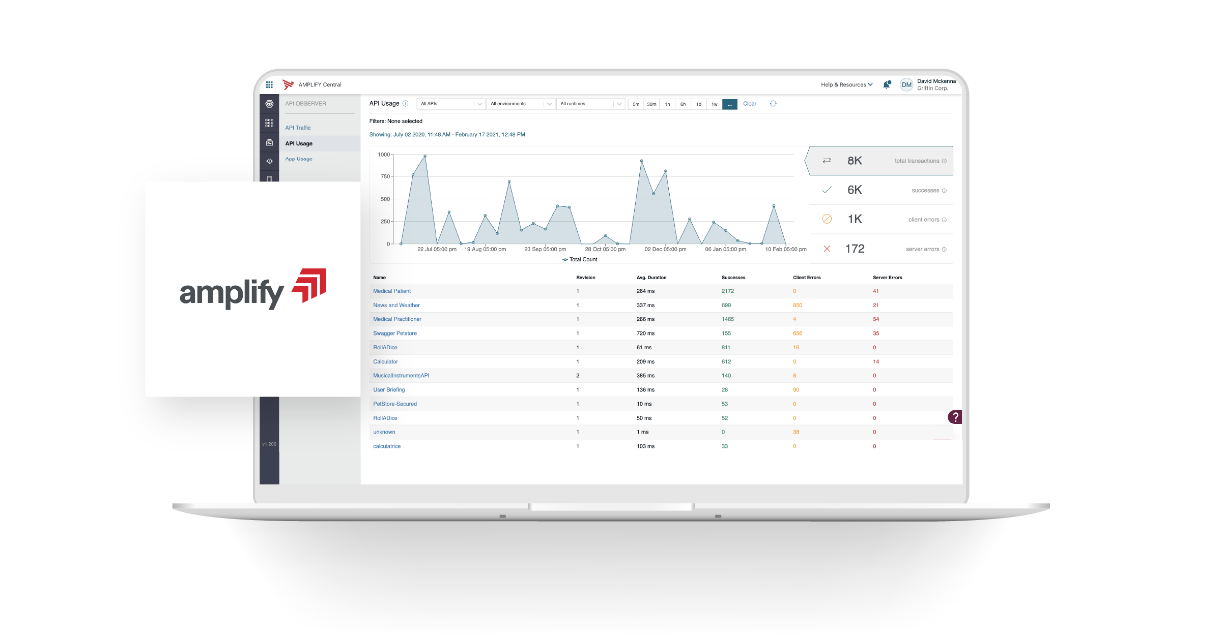Click the 720 ms duration value
This screenshot has height=638, width=1222.
645,333
